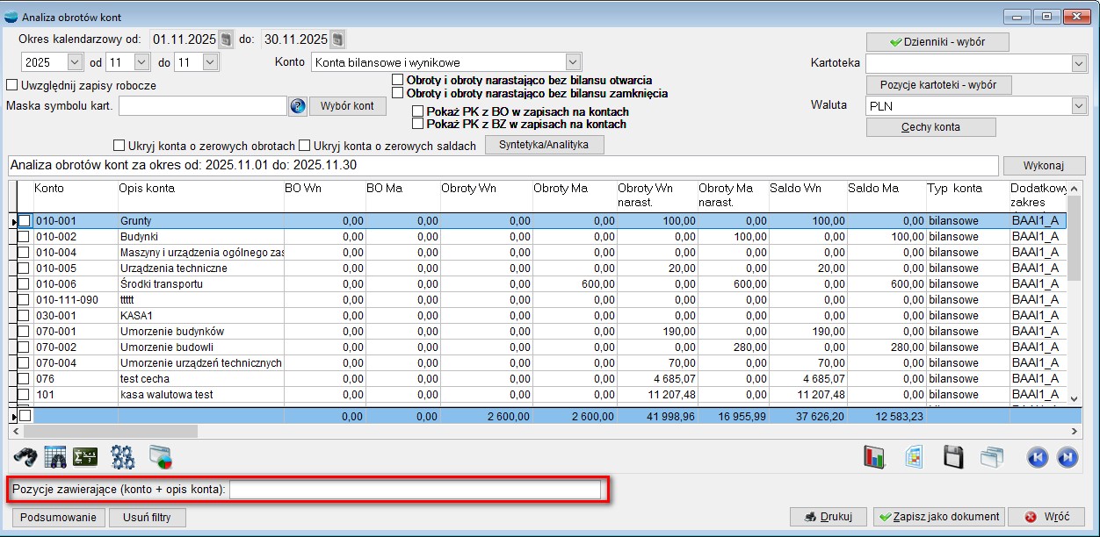Click the blue jump-to-last-record arrow icon
Image resolution: width=1100 pixels, height=537 pixels.
pos(1067,457)
